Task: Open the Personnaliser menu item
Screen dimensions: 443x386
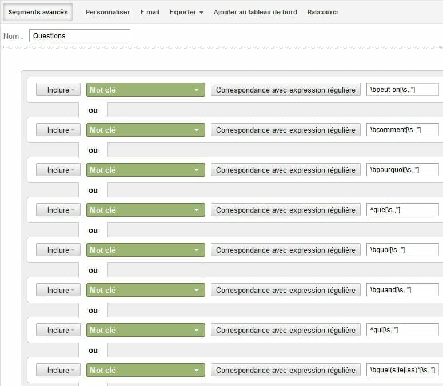Action: point(107,12)
